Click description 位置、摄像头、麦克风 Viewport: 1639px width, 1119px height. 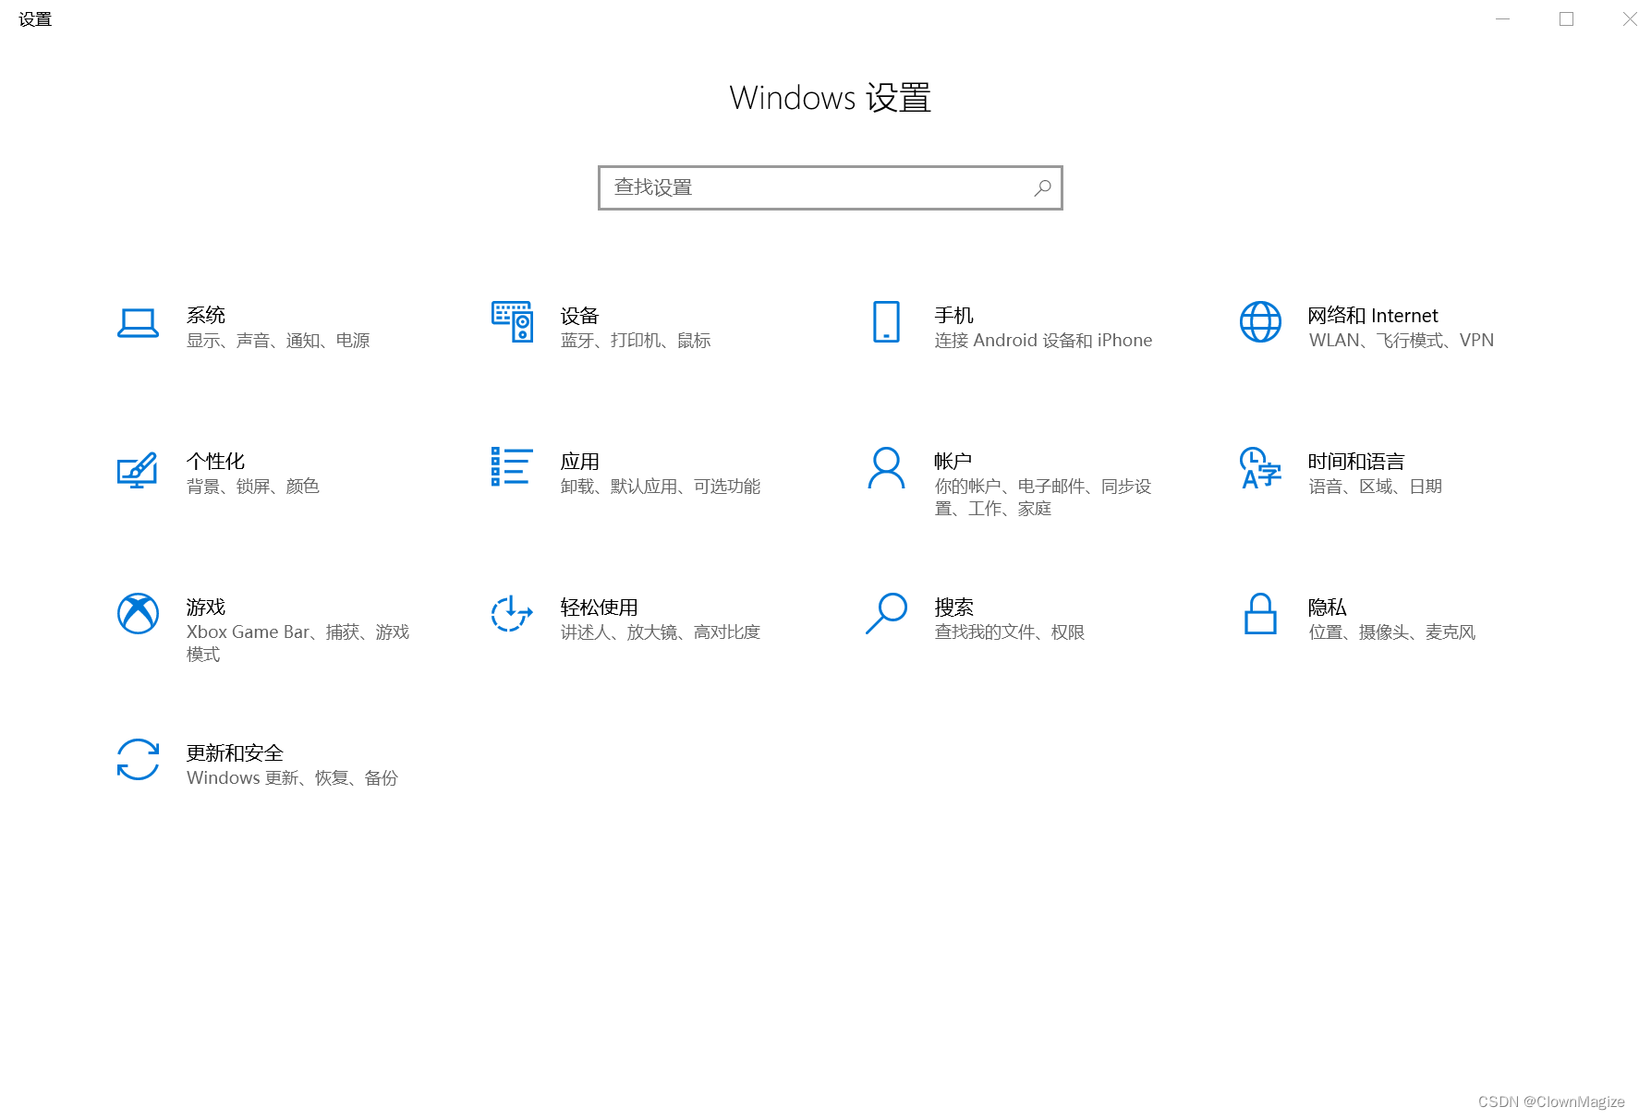[x=1391, y=632]
